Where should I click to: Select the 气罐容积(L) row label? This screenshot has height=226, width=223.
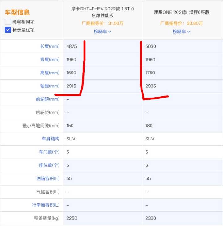click(48, 192)
